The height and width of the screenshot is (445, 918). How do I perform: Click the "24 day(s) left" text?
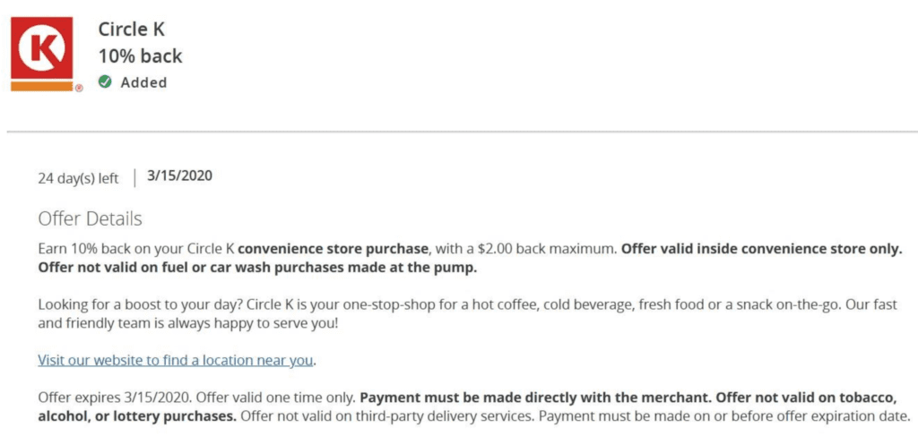(78, 178)
